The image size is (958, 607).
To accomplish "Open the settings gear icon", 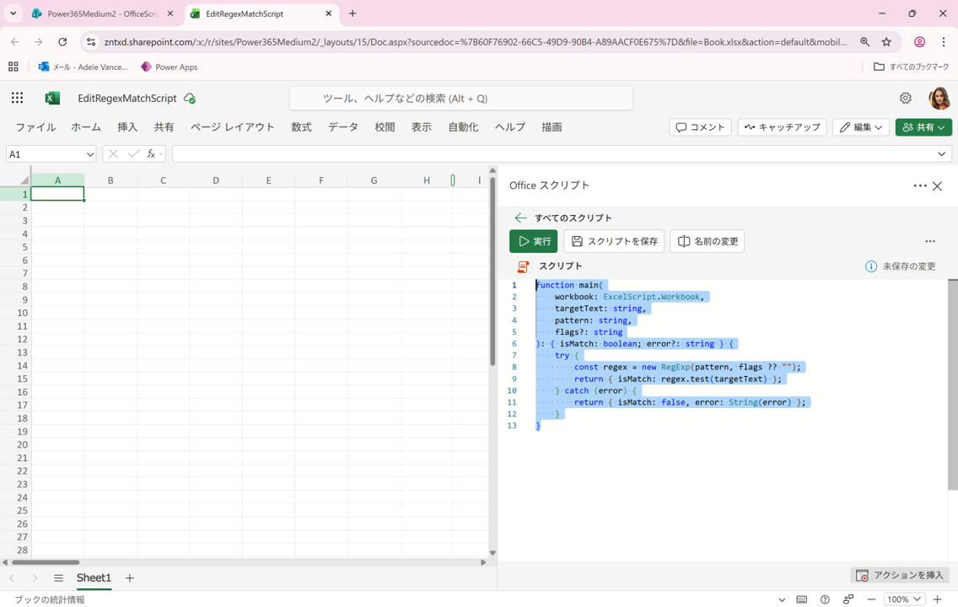I will 905,98.
